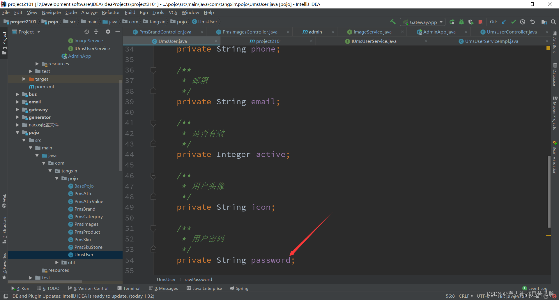The width and height of the screenshot is (559, 300).
Task: Open PmsBrand class in tree
Action: coord(82,209)
